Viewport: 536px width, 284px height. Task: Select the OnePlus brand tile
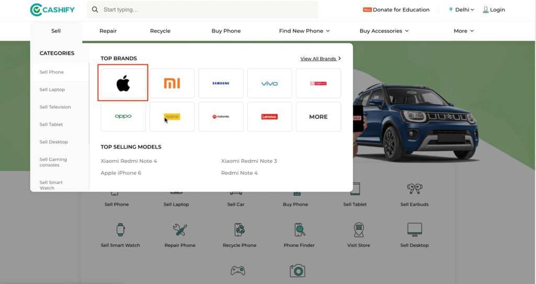pyautogui.click(x=318, y=83)
